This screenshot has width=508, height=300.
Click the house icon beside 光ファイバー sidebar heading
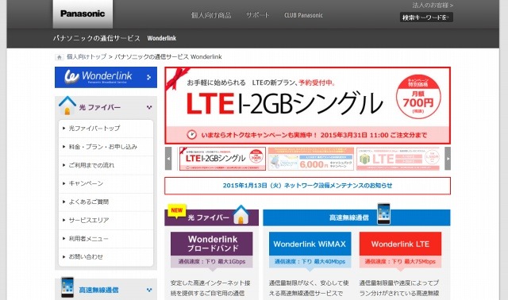point(67,106)
